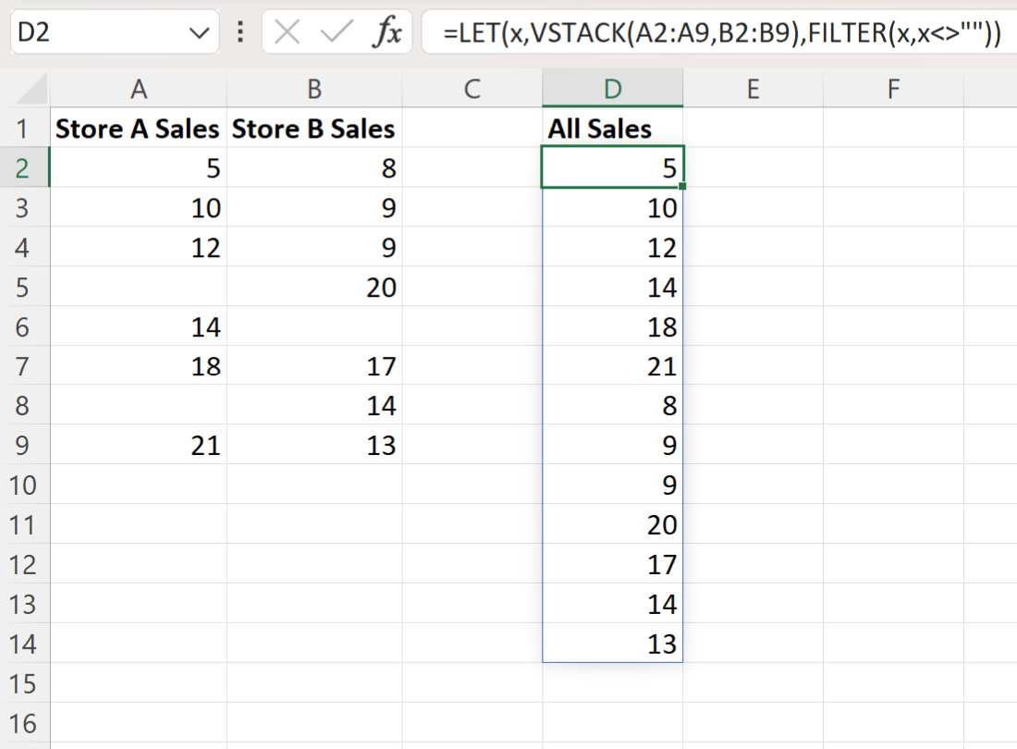
Task: Click the formula bar LET formula text
Action: tap(721, 34)
